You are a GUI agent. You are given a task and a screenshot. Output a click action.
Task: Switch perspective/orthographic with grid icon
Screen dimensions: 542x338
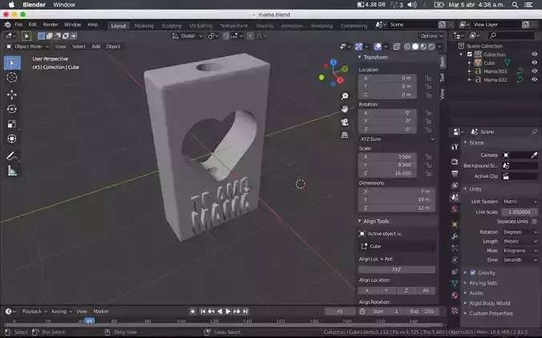pos(345,135)
